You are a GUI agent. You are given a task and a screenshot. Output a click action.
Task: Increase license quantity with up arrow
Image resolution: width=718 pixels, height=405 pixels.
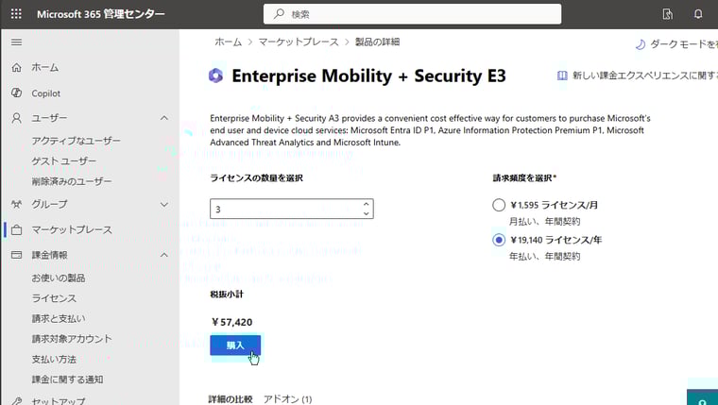(366, 204)
